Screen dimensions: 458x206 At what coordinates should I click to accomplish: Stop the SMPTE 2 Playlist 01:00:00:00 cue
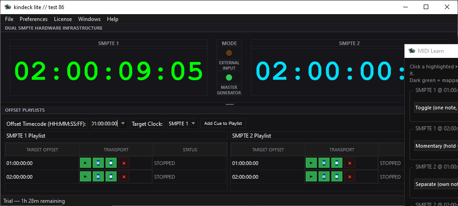337,163
